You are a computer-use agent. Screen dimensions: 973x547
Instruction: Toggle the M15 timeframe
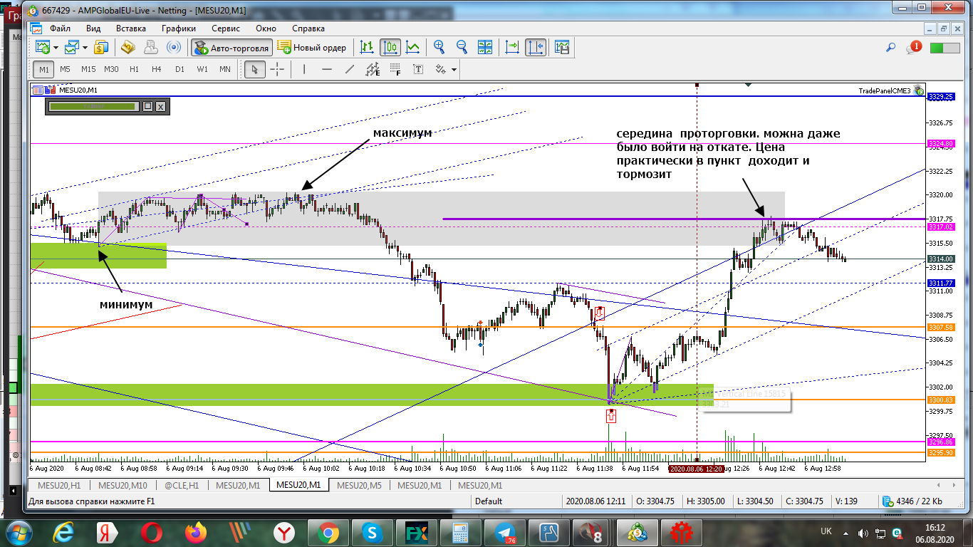click(x=88, y=69)
